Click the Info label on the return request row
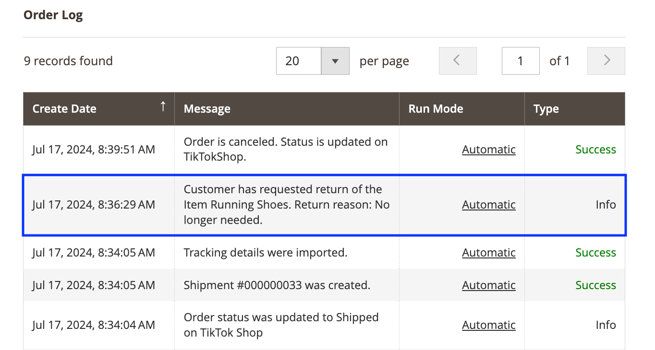This screenshot has width=655, height=350. (x=605, y=204)
